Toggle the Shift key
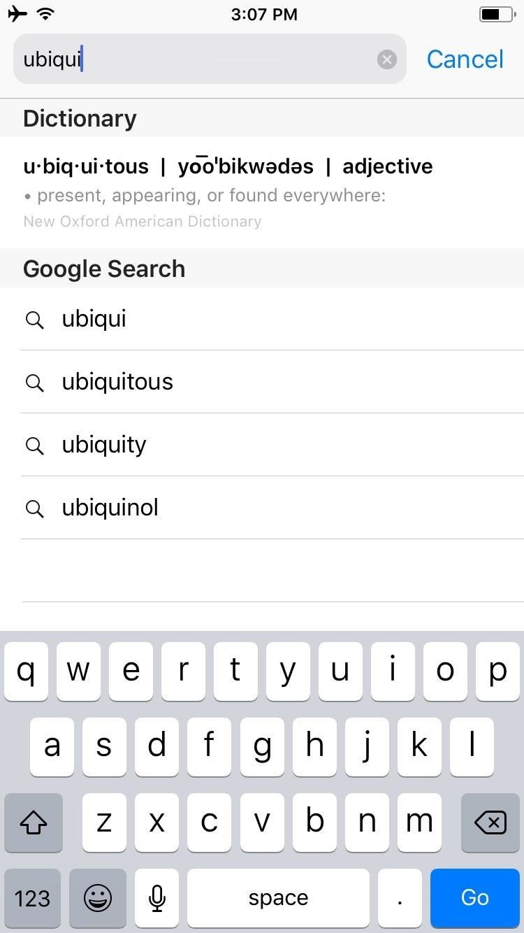524x933 pixels. pos(34,822)
